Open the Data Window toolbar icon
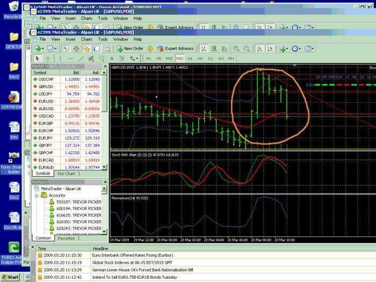 (x=76, y=48)
